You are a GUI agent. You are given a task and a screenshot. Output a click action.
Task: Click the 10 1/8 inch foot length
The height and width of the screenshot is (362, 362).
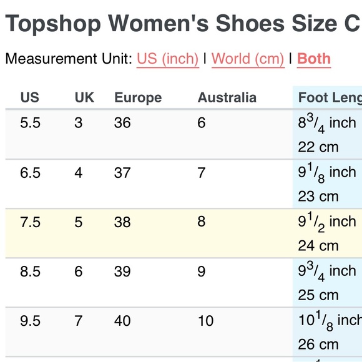[x=330, y=321]
